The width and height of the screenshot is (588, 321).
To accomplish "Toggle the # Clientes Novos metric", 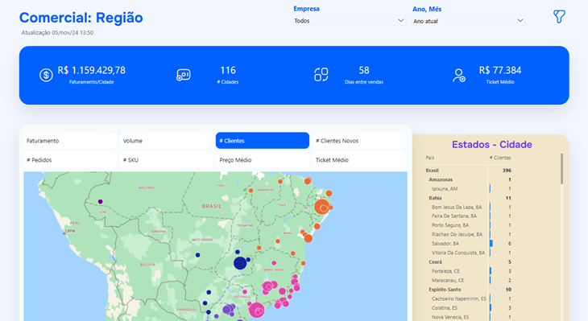I will tap(359, 141).
